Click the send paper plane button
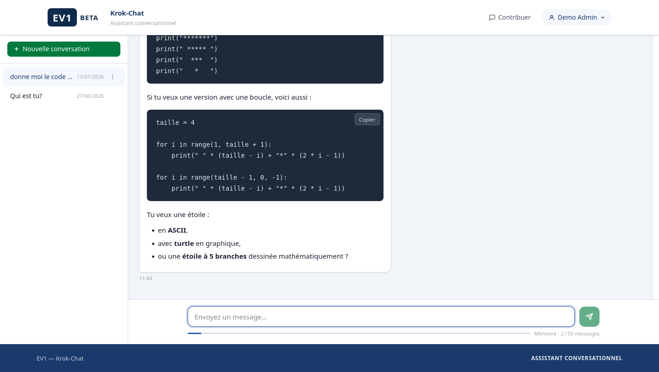 click(x=589, y=317)
